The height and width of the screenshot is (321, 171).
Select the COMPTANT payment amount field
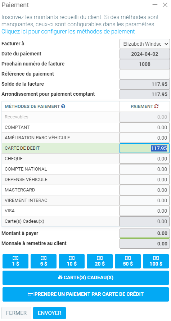tap(145, 127)
